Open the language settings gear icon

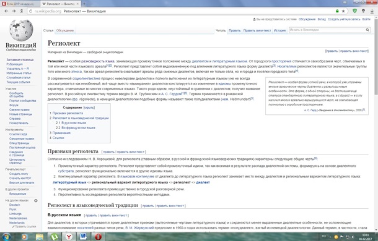36,201
